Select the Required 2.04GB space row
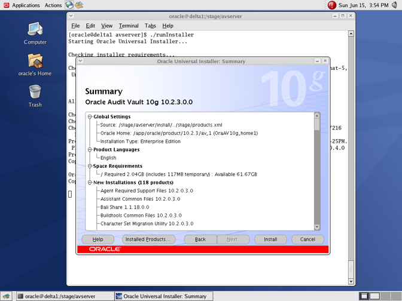Screen dimensions: 402x301 (179, 174)
